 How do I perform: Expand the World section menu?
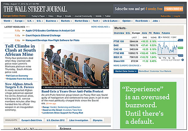pyautogui.click(x=8, y=21)
